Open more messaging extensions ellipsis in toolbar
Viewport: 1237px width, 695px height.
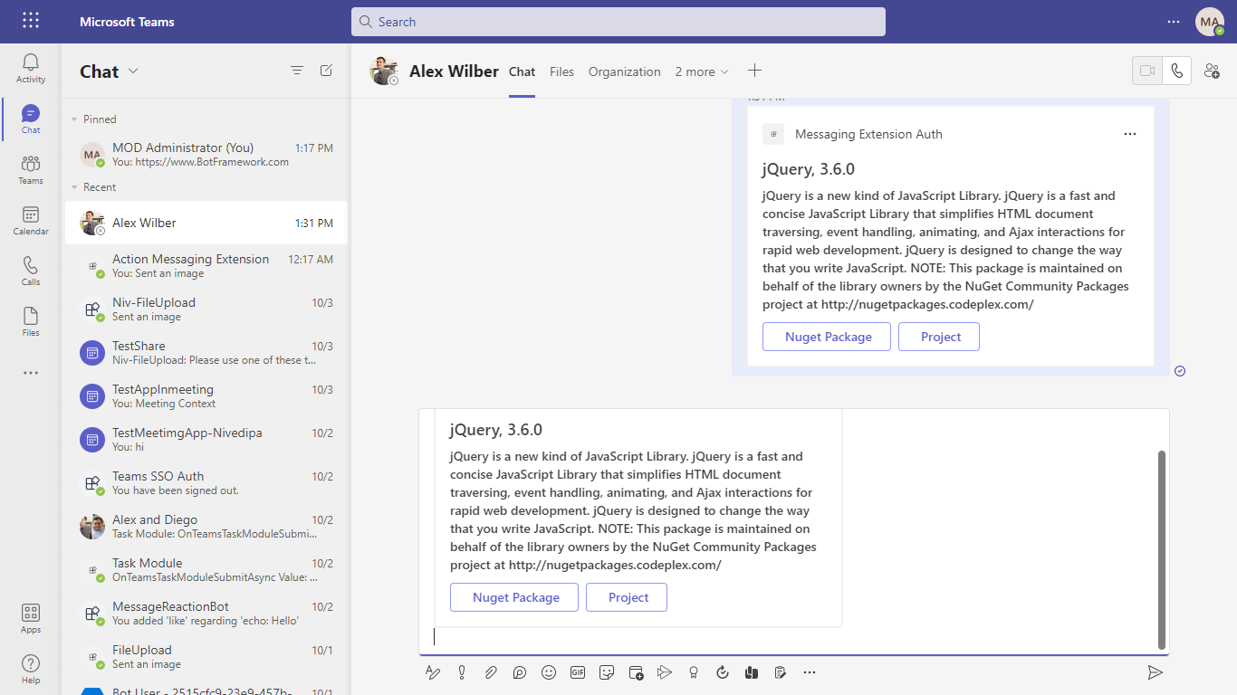click(810, 672)
